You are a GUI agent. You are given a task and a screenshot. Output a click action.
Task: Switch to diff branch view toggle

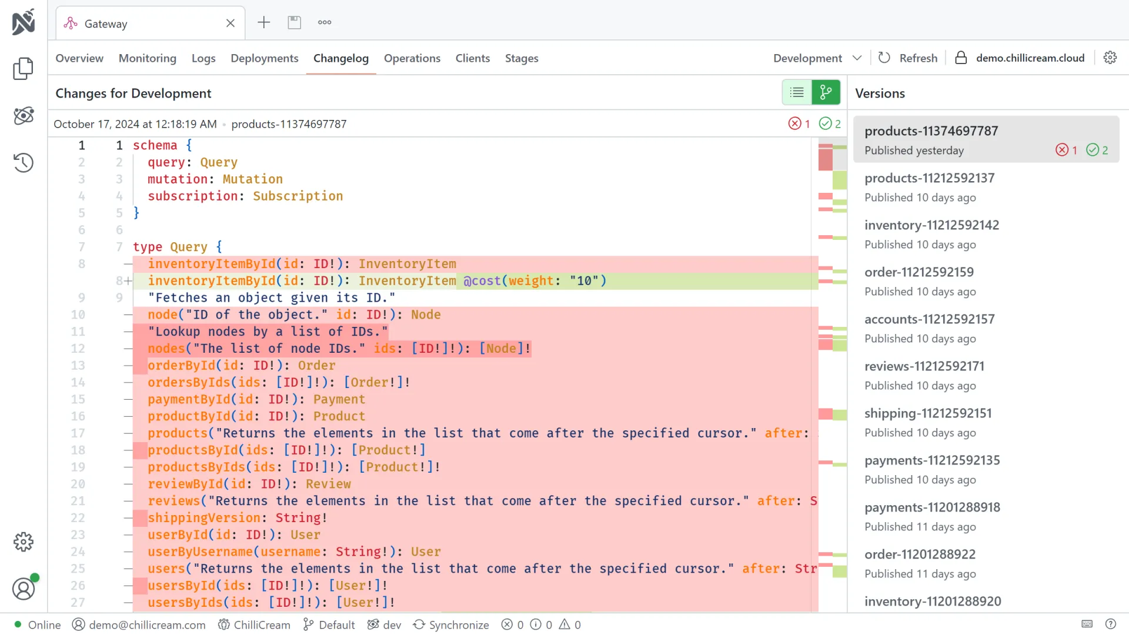click(x=826, y=92)
